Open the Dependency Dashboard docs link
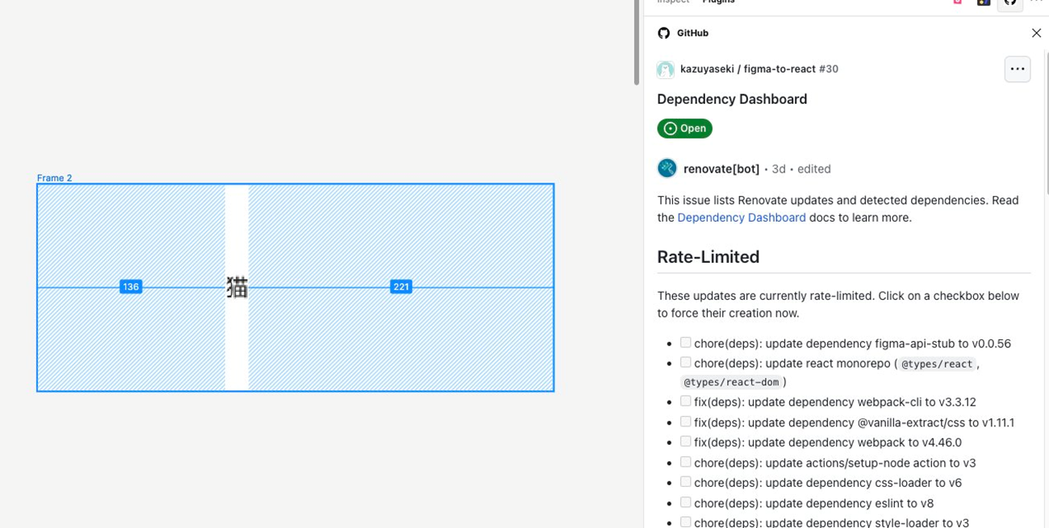The width and height of the screenshot is (1049, 528). 742,218
